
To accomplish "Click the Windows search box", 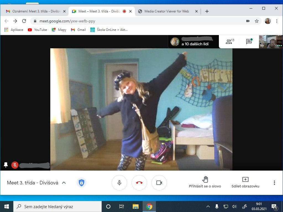I will 57,206.
